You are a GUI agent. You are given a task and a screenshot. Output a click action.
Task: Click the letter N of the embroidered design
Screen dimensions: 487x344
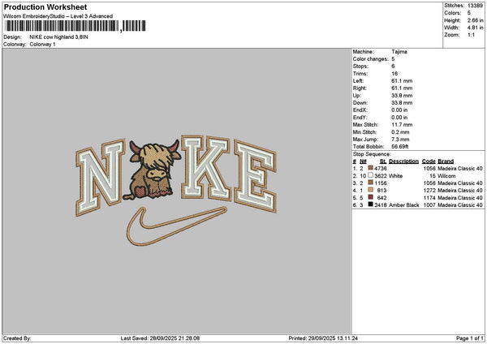pos(100,177)
